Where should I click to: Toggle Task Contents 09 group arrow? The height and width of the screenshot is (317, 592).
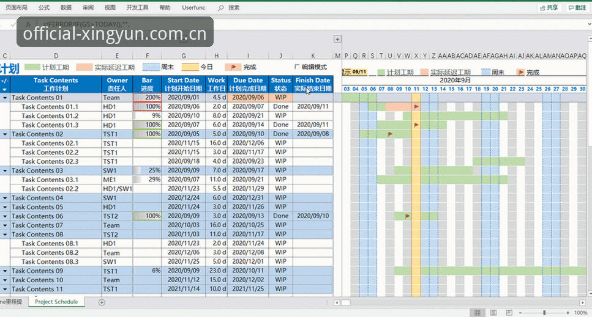pyautogui.click(x=5, y=271)
